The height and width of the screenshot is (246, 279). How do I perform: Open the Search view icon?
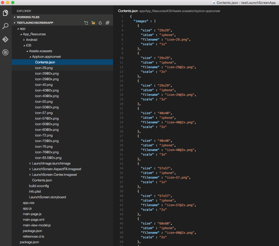(x=5, y=26)
